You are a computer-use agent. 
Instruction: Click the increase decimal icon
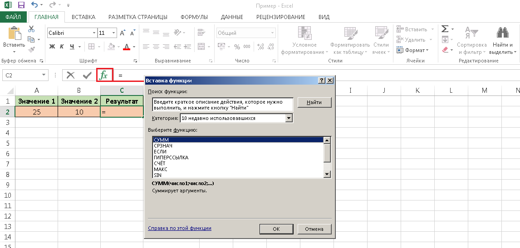pos(260,47)
